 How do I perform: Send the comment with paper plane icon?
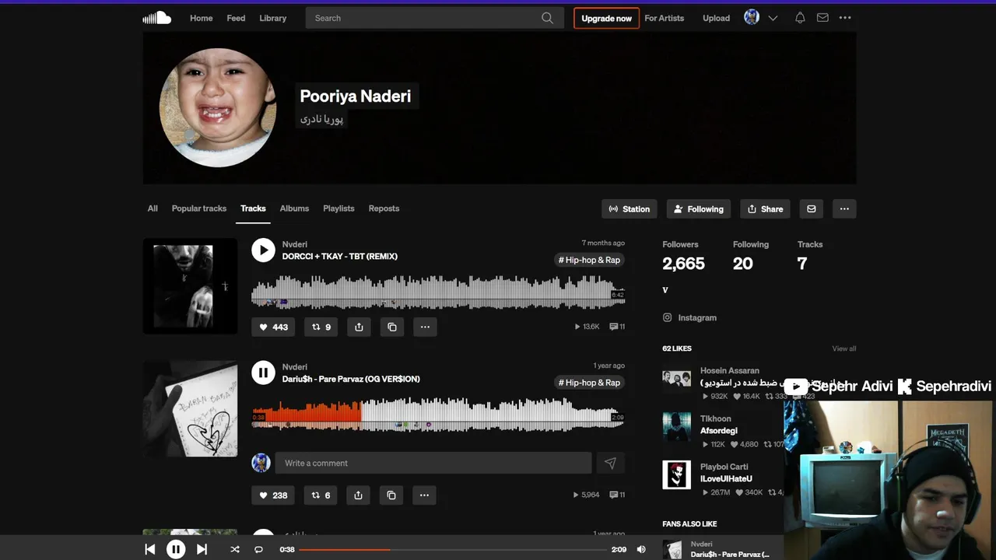click(x=610, y=463)
